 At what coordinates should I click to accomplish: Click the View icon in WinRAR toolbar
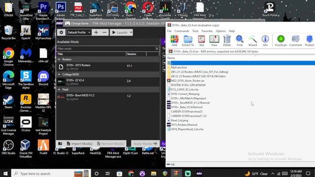214,40
